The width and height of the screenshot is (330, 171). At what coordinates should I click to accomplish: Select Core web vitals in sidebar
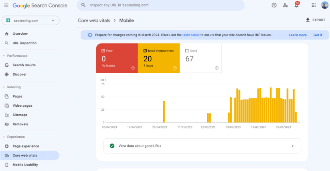point(30,155)
